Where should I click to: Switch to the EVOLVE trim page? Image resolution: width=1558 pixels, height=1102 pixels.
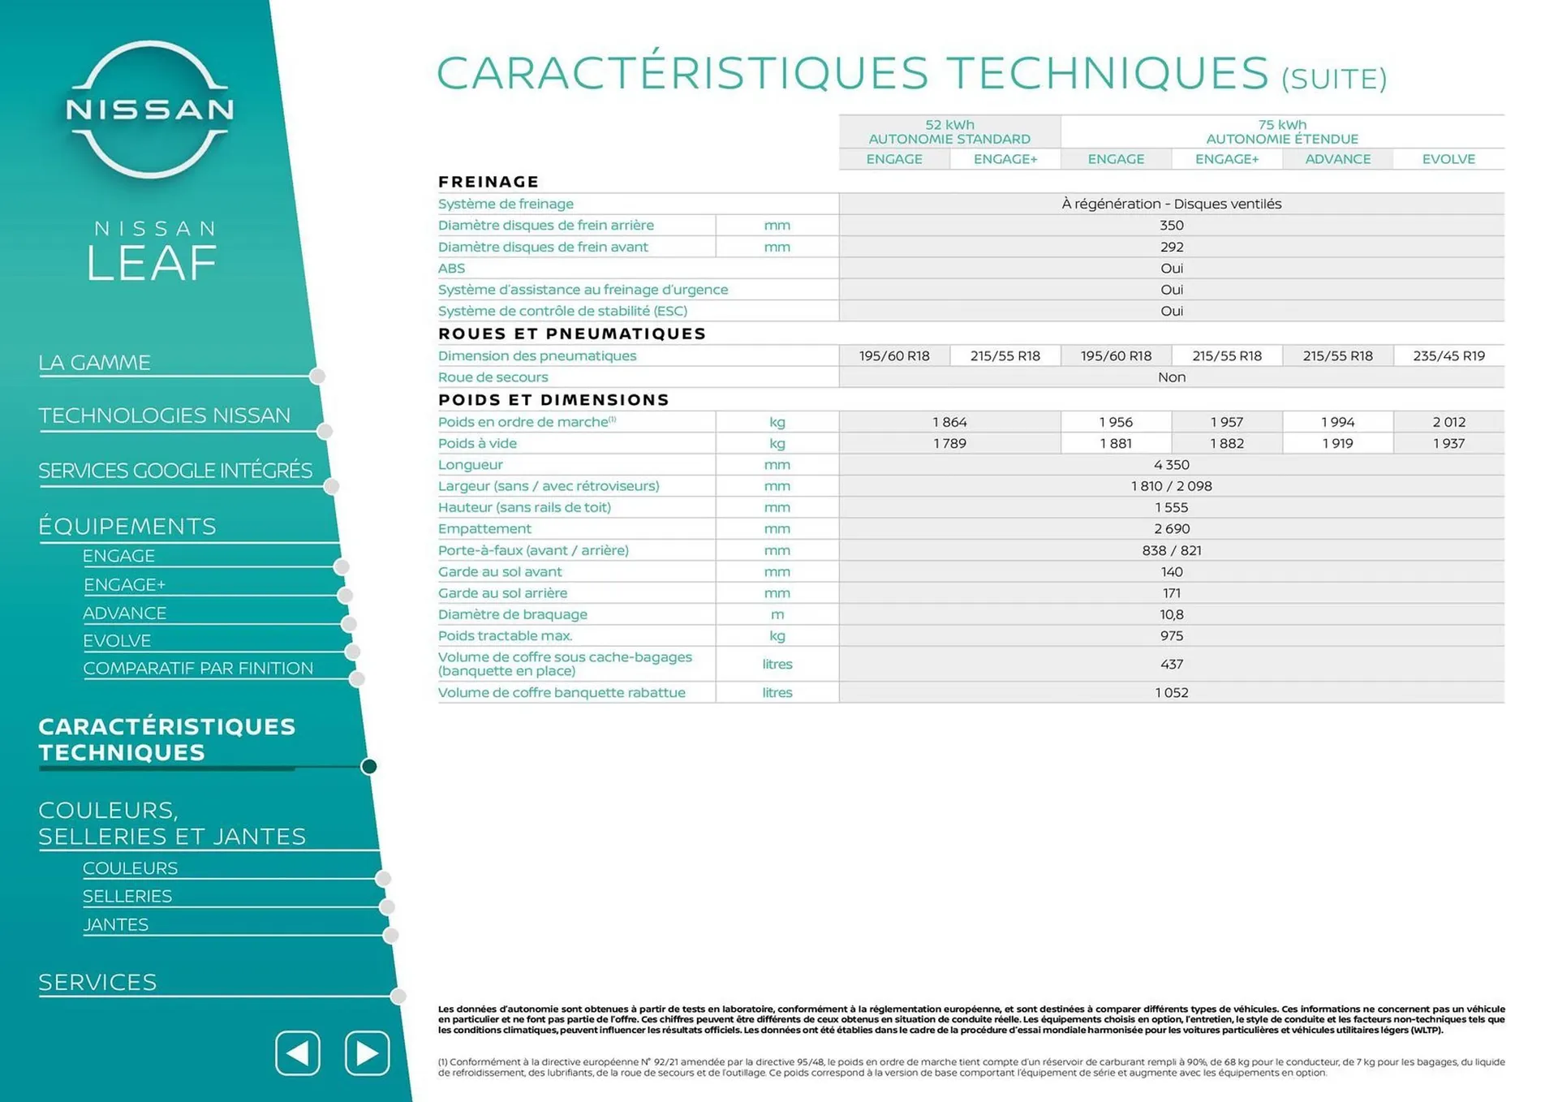(116, 639)
